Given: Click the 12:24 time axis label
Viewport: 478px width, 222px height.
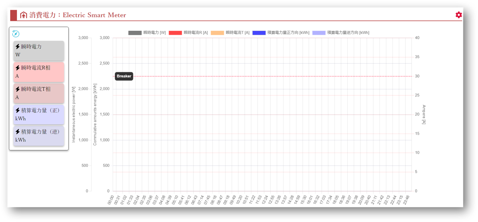Looking at the screenshot, I should click(x=265, y=200).
